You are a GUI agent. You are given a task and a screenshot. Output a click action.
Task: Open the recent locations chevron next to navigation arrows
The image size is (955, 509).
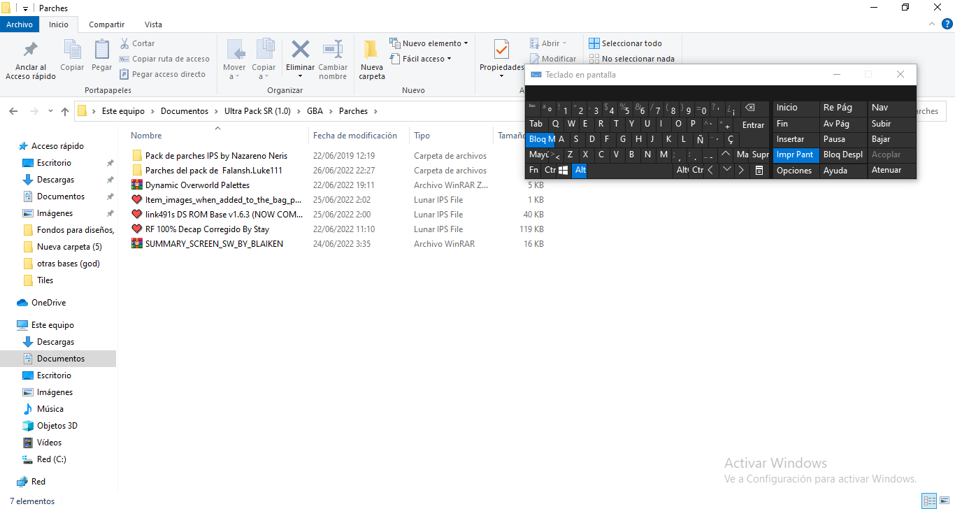pos(50,111)
